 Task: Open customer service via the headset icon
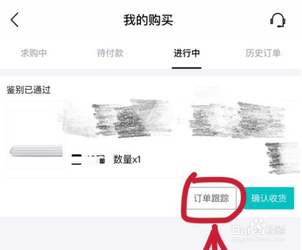click(x=278, y=20)
